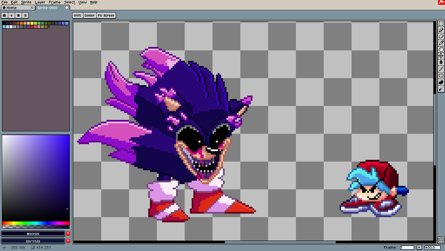Open the palette presets icon
Viewport: 445px width, 251px height.
click(x=18, y=15)
